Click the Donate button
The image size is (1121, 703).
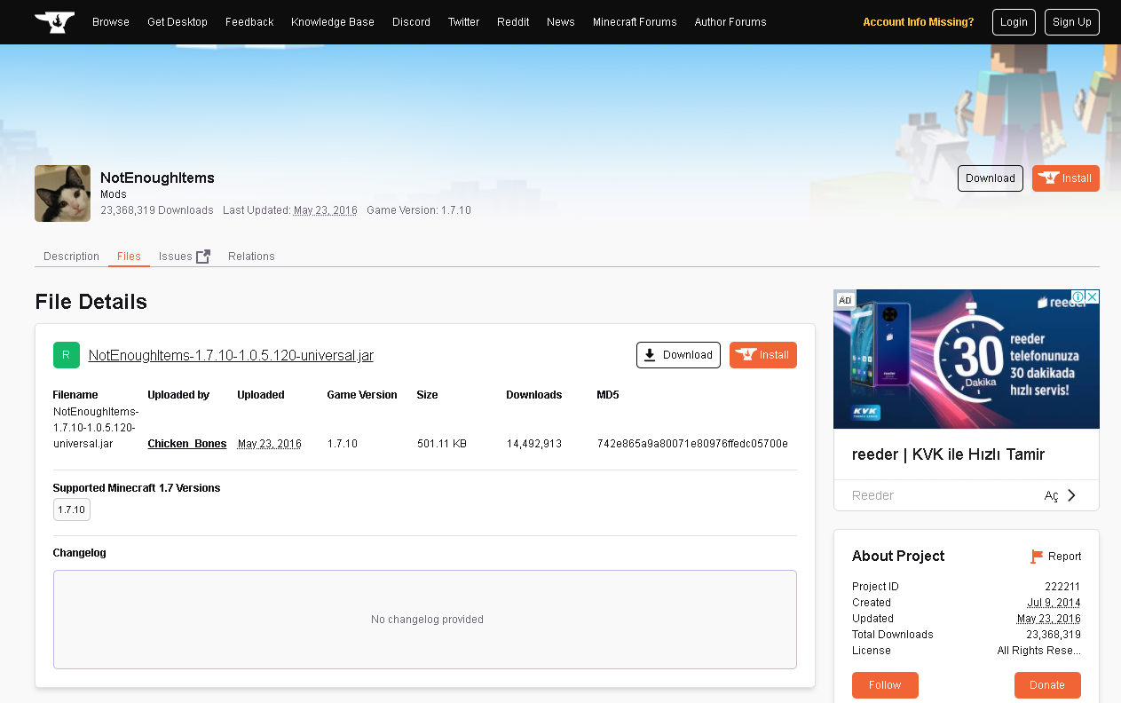(x=1047, y=685)
